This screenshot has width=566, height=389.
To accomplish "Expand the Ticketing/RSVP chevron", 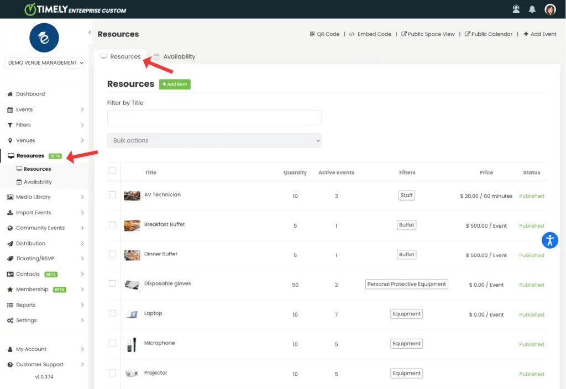I will (82, 259).
